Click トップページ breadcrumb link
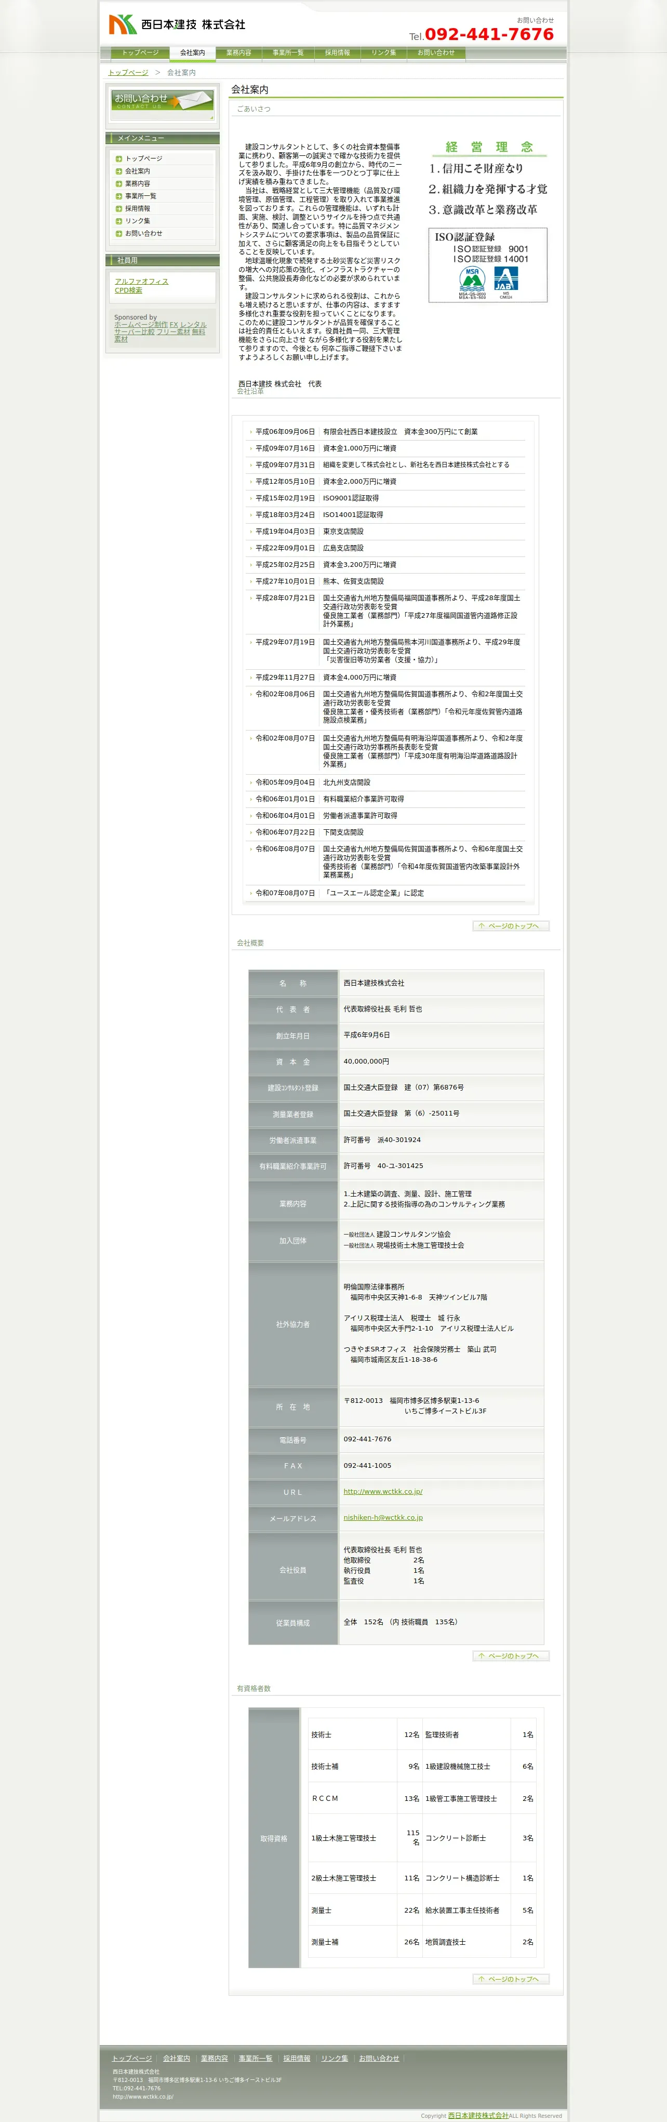The image size is (667, 2122). [x=128, y=73]
